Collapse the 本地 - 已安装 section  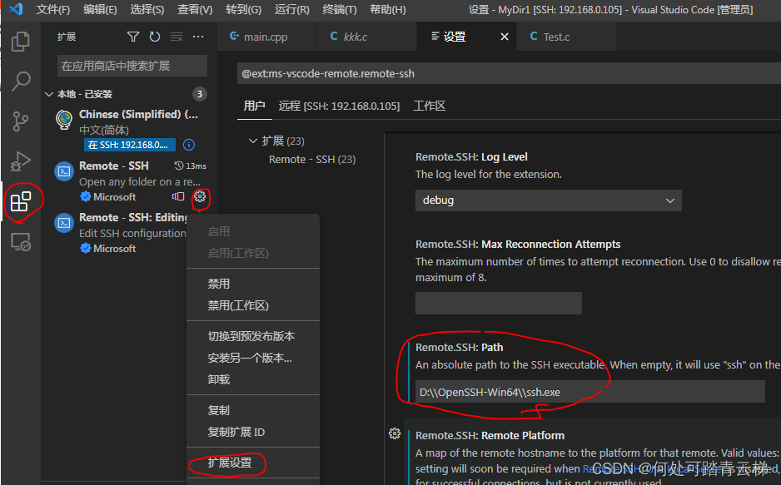point(49,94)
